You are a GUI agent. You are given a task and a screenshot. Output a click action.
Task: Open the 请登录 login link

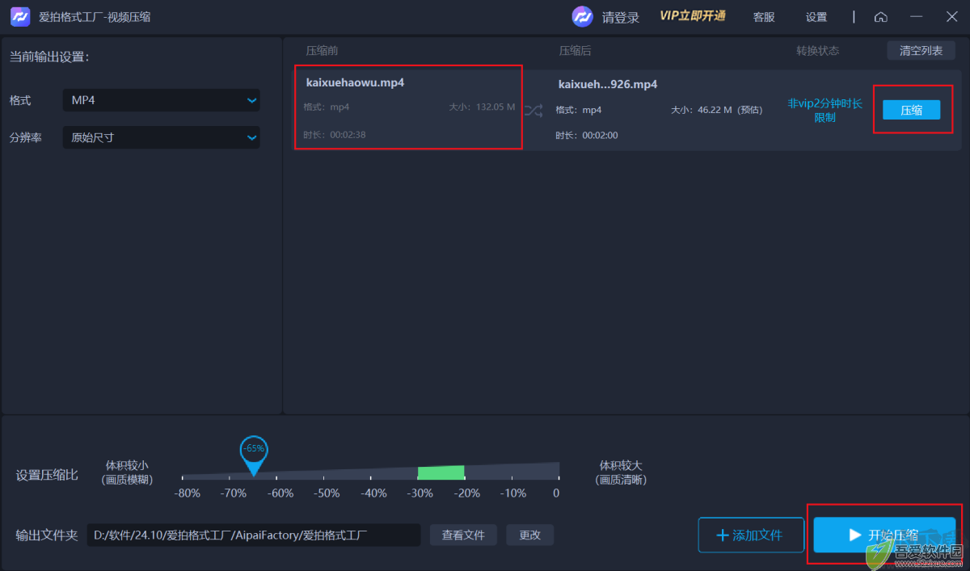point(621,18)
